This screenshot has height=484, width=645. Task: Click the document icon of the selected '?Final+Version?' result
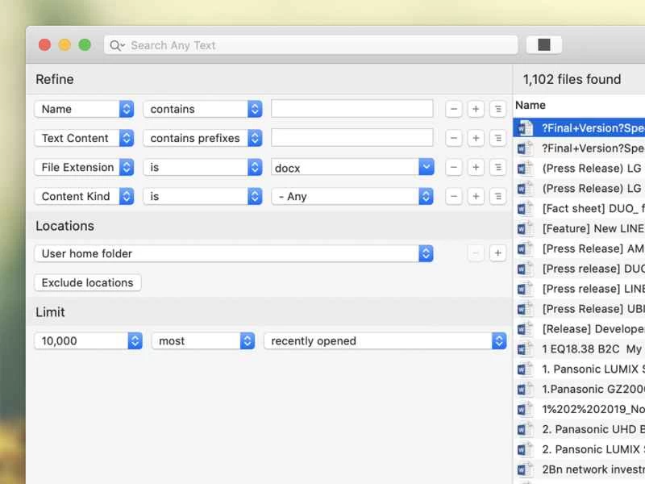(525, 126)
